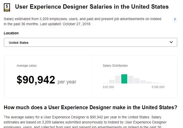Click the Salary Distribution chart title
Viewport: 183px width, 128px height.
115,66
